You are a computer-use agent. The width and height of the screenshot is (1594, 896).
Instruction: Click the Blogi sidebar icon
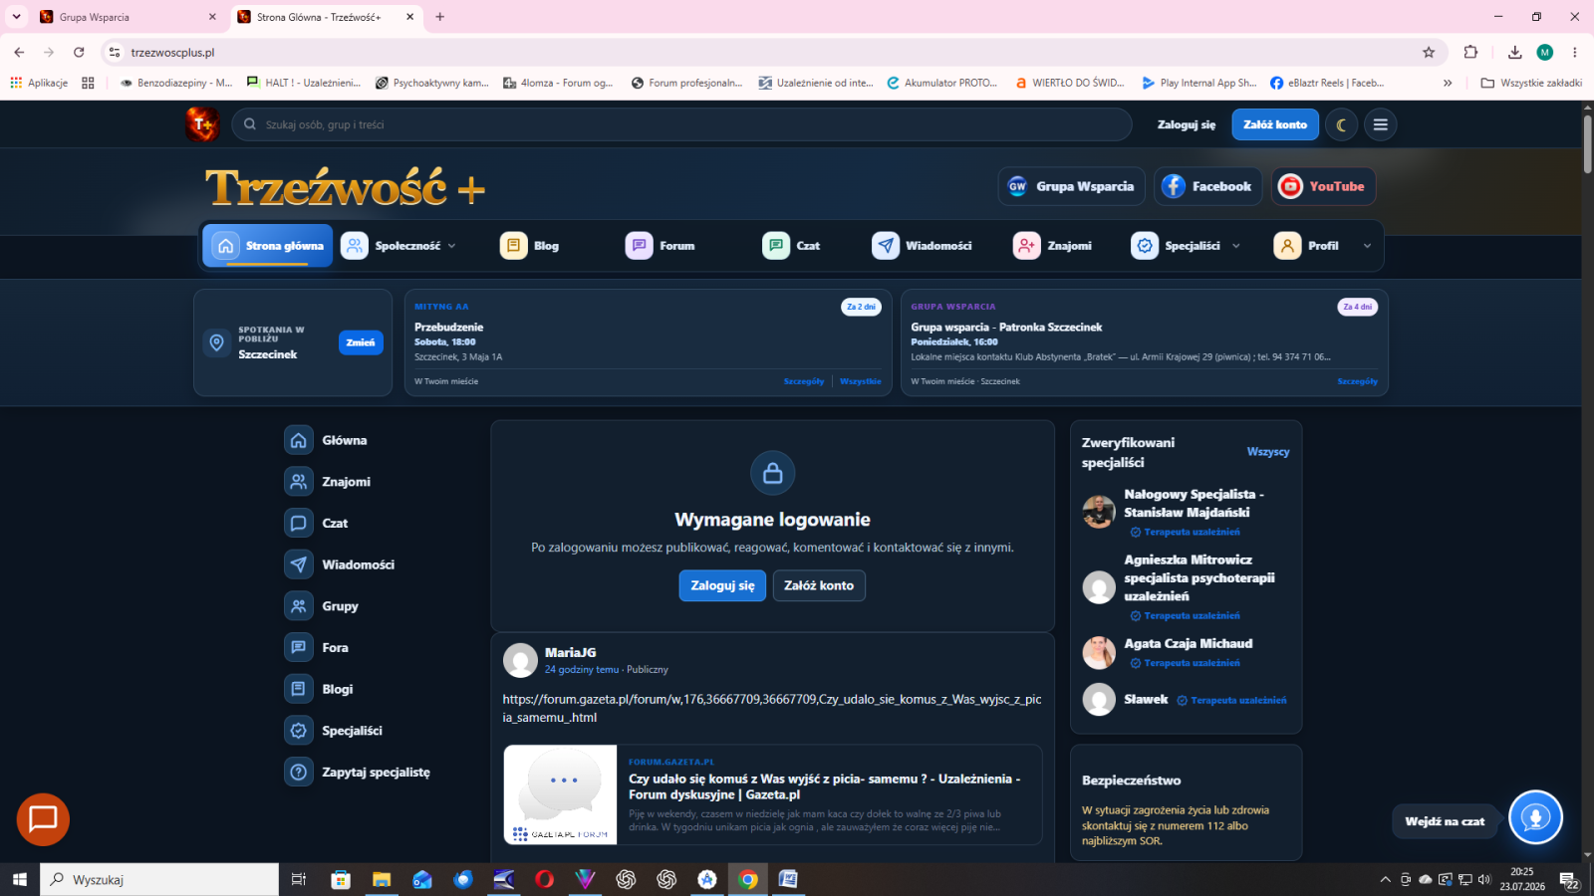(x=299, y=689)
